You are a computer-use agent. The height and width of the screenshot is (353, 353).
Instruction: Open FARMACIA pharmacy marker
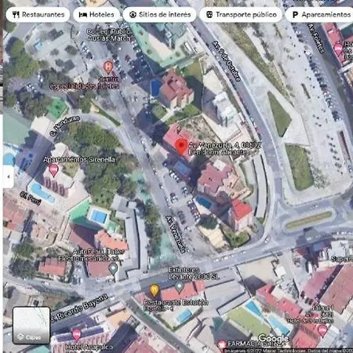[222, 344]
